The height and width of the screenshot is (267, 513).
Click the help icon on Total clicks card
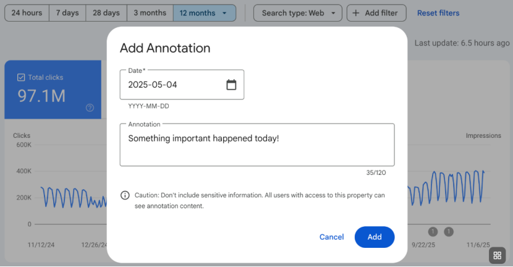90,108
